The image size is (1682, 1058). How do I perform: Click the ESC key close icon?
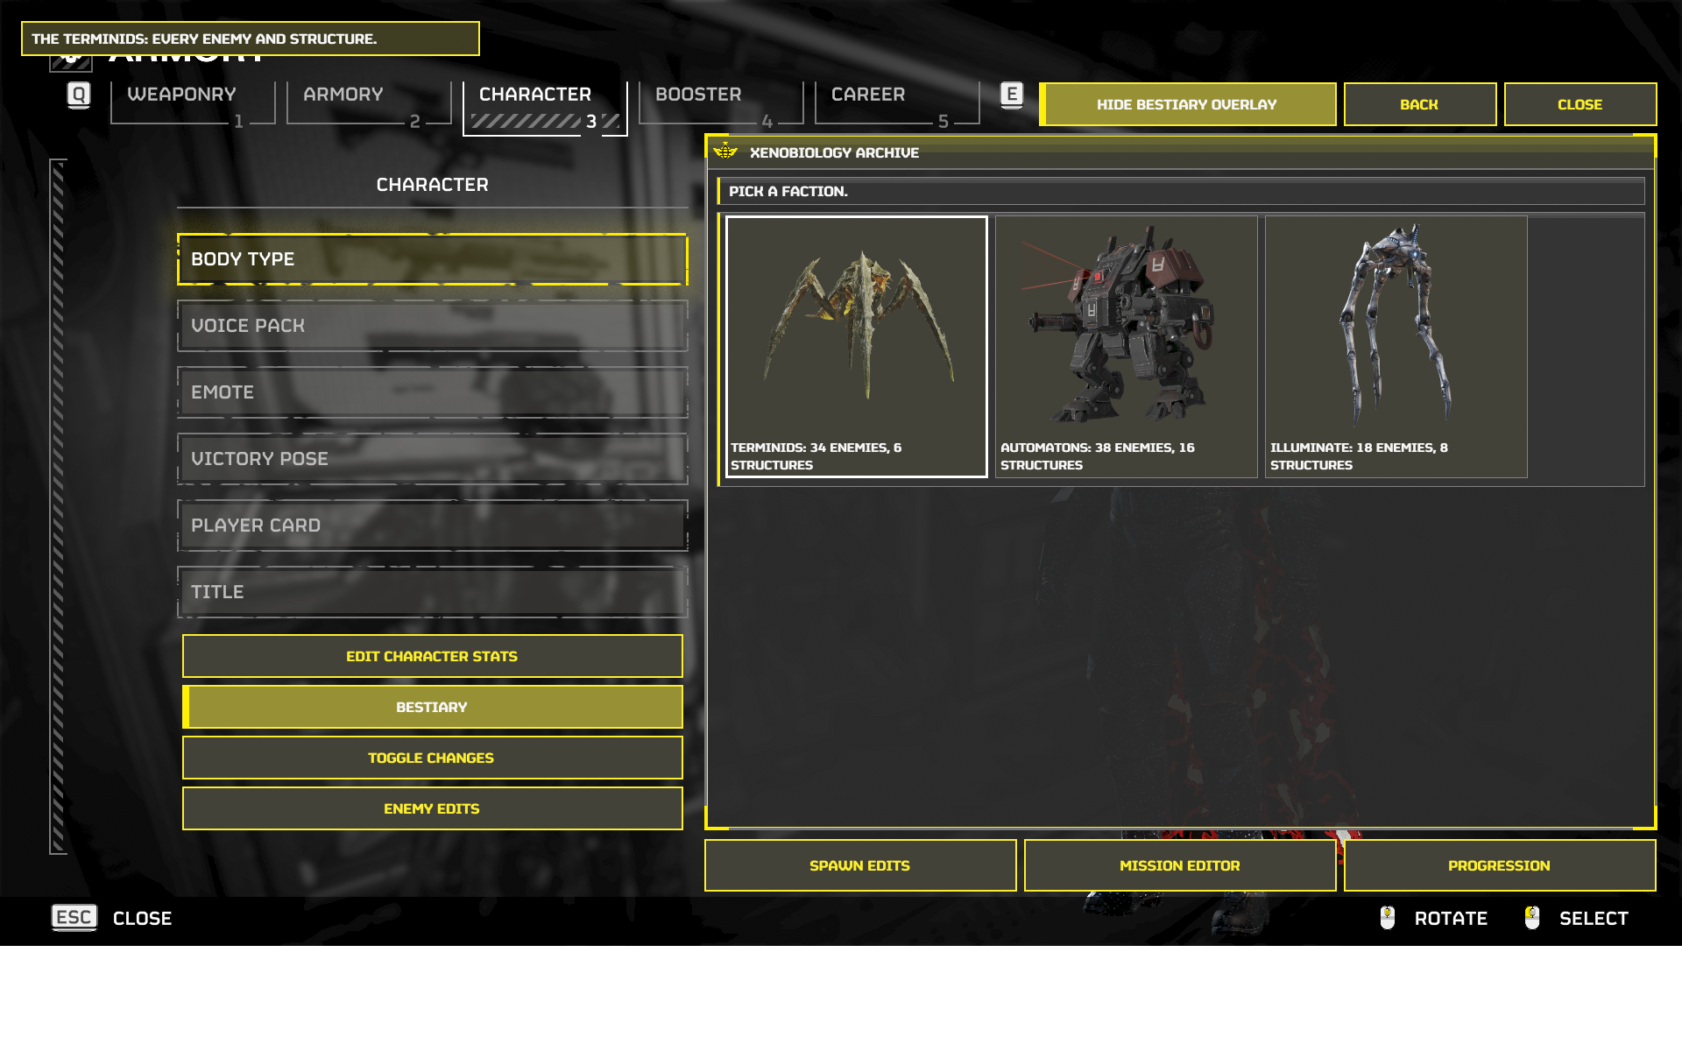click(74, 917)
